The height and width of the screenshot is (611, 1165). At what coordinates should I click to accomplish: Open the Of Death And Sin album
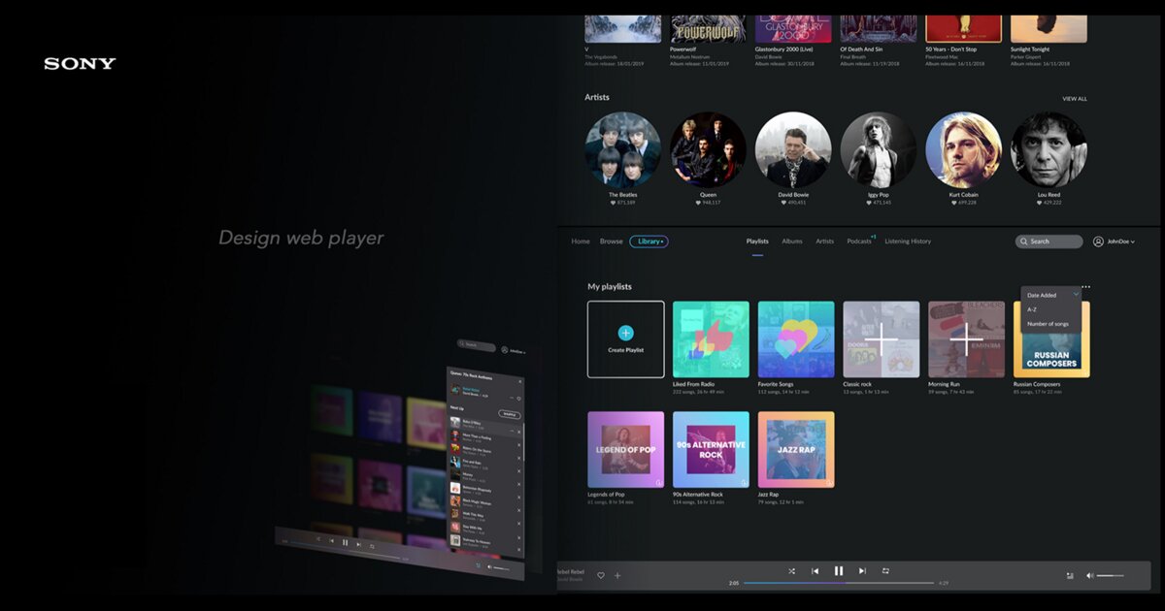(879, 28)
